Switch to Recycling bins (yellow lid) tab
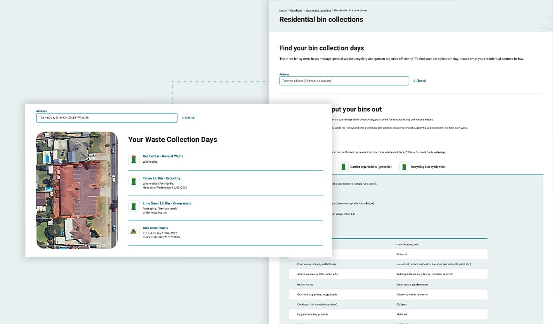This screenshot has height=324, width=553. (428, 167)
